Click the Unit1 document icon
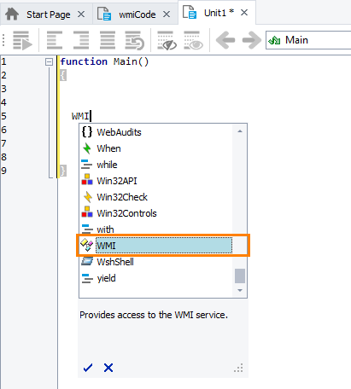The width and height of the screenshot is (351, 389). [190, 12]
